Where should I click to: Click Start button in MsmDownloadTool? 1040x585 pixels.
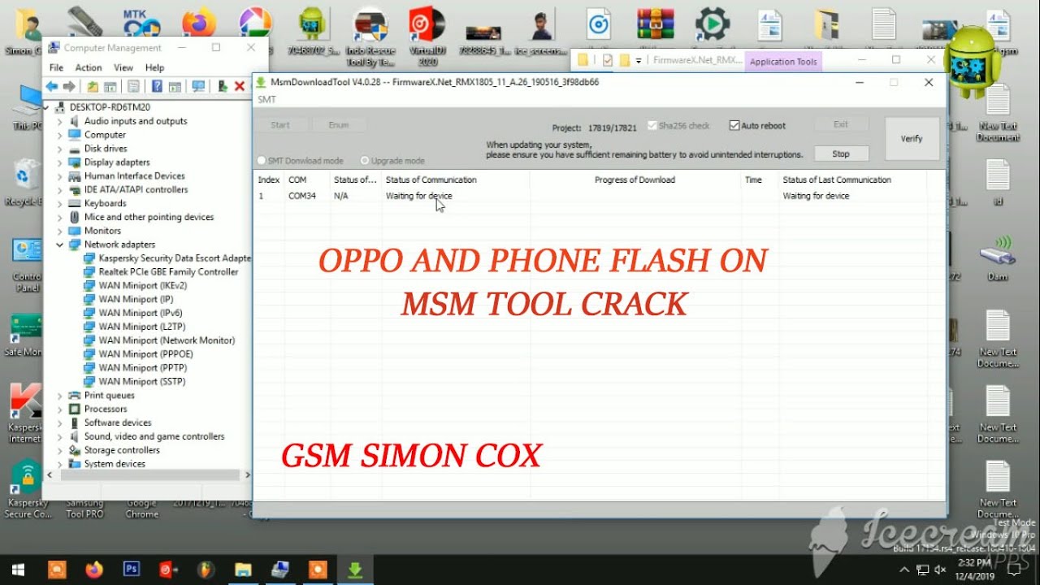coord(280,125)
